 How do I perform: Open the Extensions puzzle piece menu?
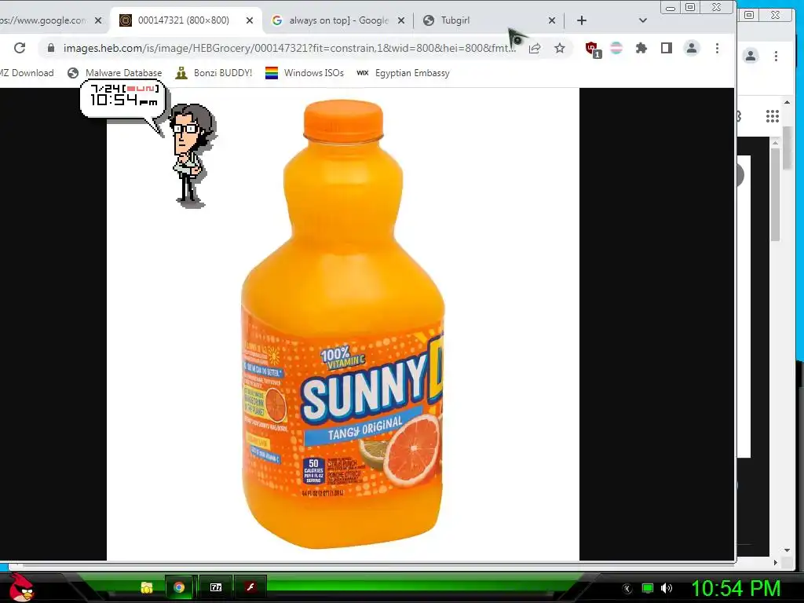(x=641, y=48)
